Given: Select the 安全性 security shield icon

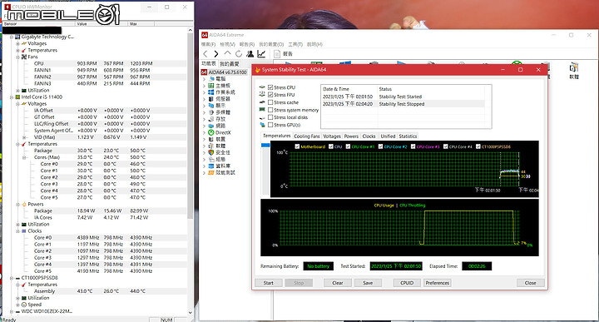Looking at the screenshot, I should (x=210, y=152).
